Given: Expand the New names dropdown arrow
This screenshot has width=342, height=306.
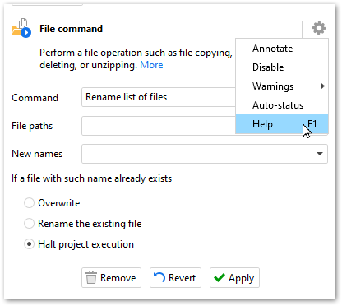Looking at the screenshot, I should [x=320, y=154].
